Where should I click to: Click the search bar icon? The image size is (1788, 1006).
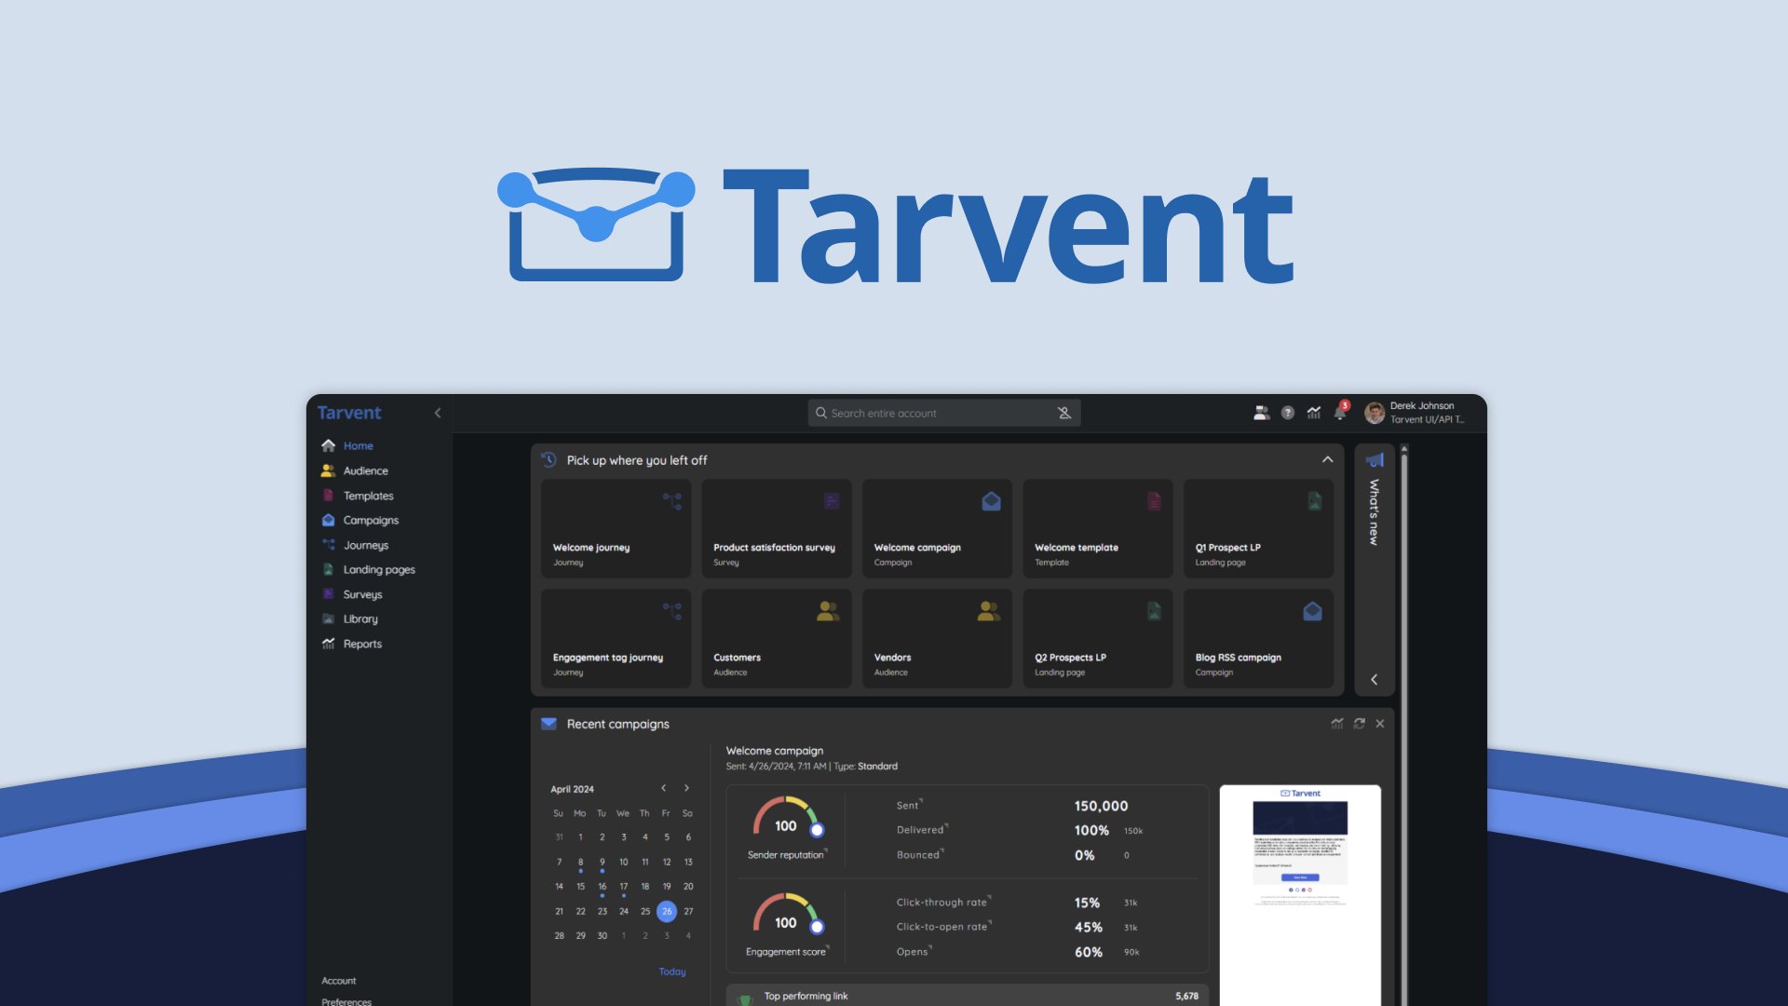point(820,413)
